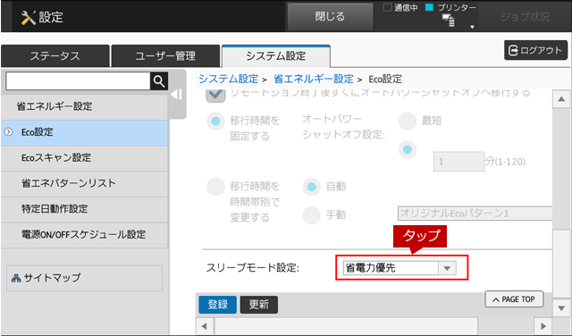The image size is (572, 336).
Task: Select 移行時間を時間帯別で変更する radio button
Action: tap(216, 187)
